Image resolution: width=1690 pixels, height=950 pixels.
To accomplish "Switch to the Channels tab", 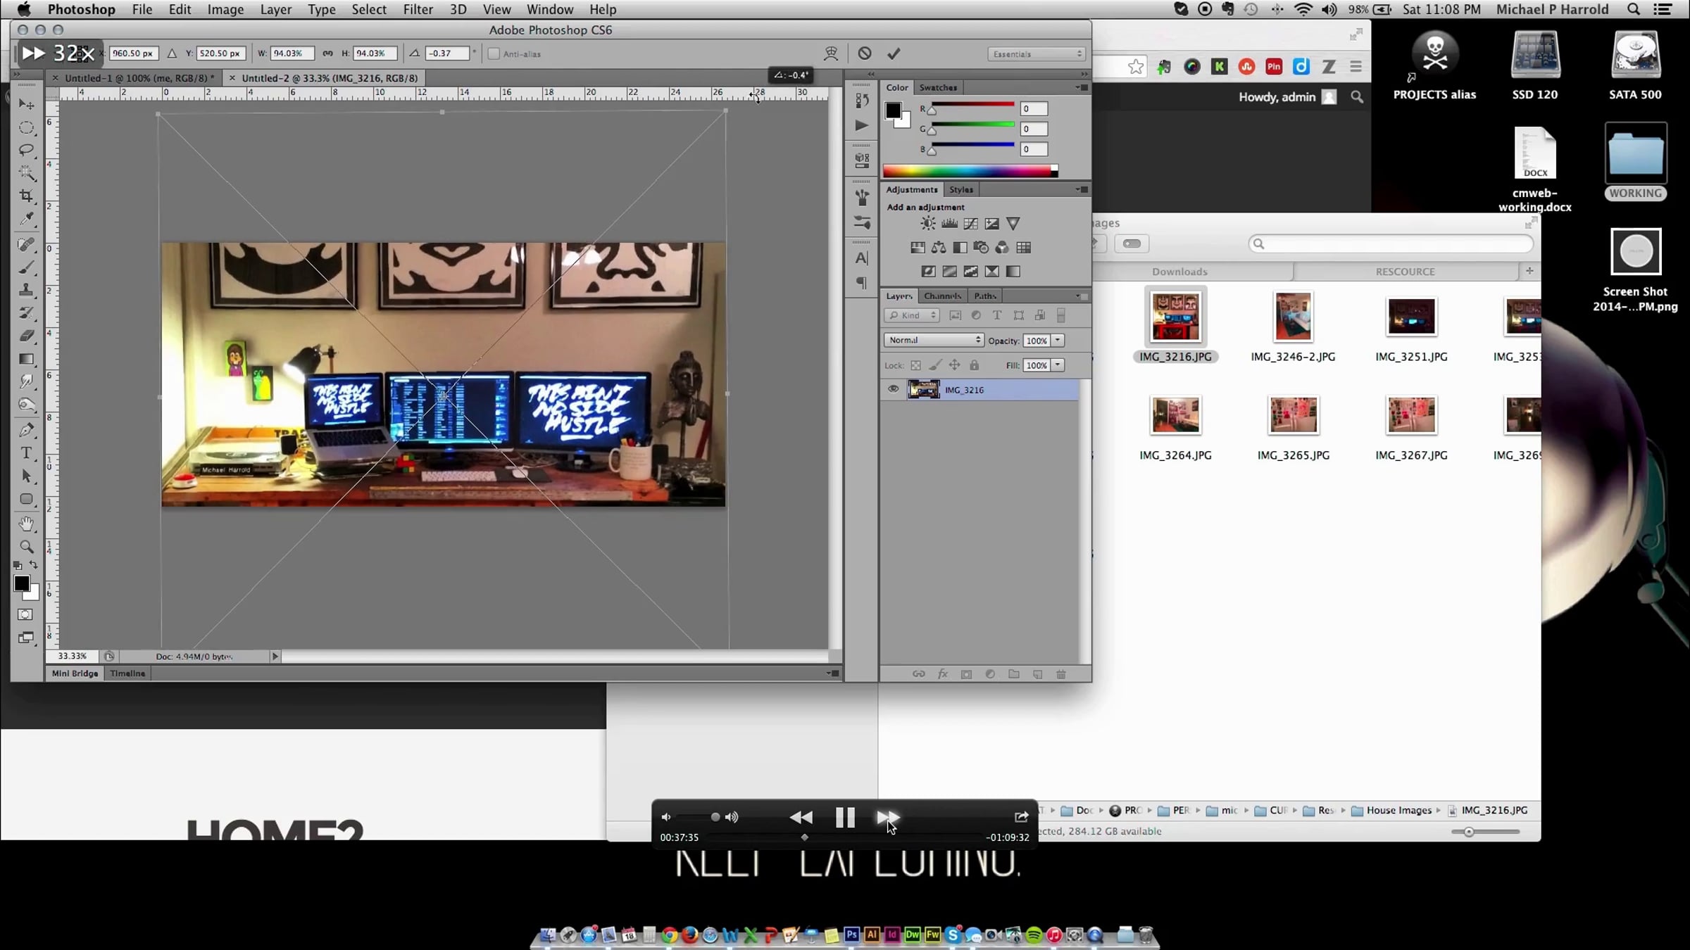I will (942, 296).
